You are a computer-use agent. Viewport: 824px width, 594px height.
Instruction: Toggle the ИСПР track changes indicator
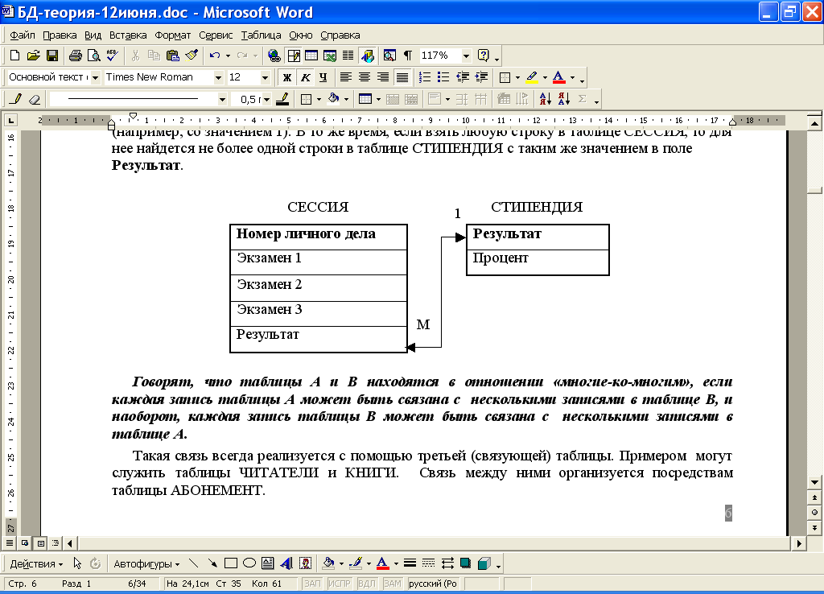(x=339, y=584)
